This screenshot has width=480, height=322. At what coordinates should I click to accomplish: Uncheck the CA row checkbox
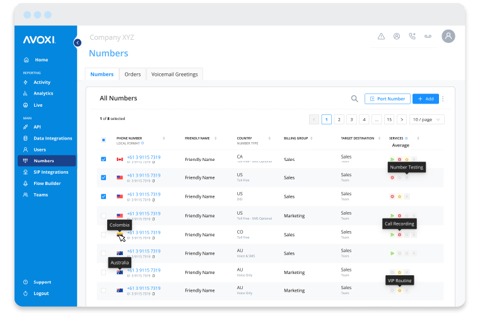tap(103, 159)
